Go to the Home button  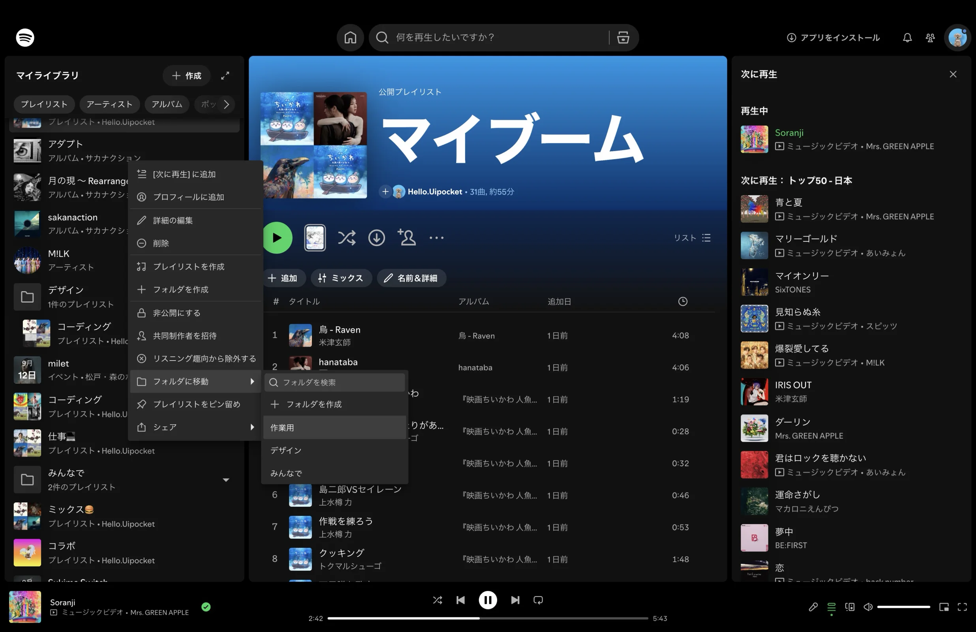pos(350,38)
